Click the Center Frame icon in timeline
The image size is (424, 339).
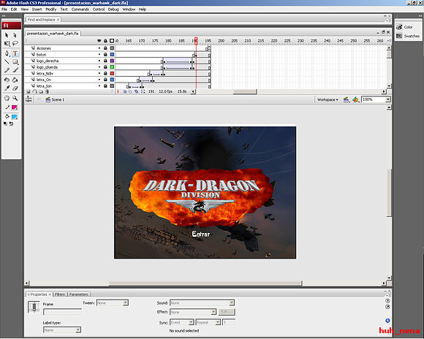(x=118, y=91)
